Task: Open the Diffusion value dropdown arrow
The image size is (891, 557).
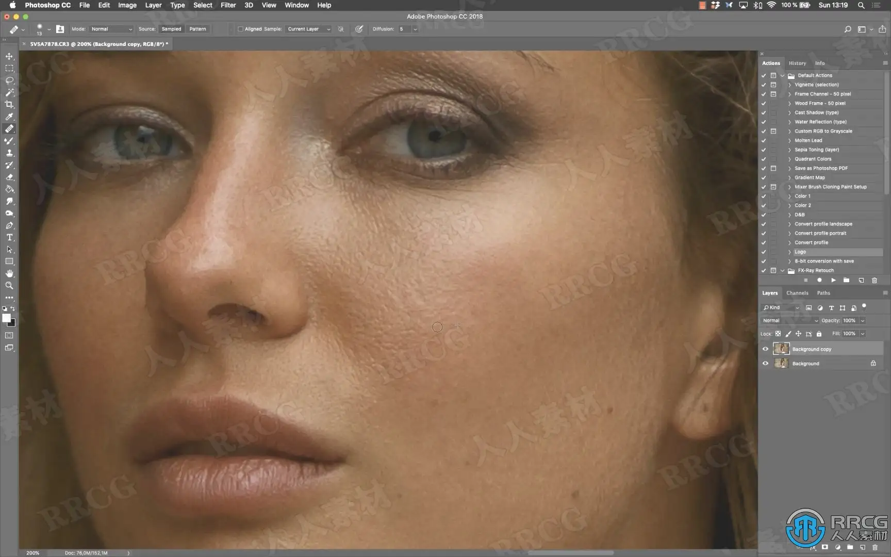Action: (415, 29)
